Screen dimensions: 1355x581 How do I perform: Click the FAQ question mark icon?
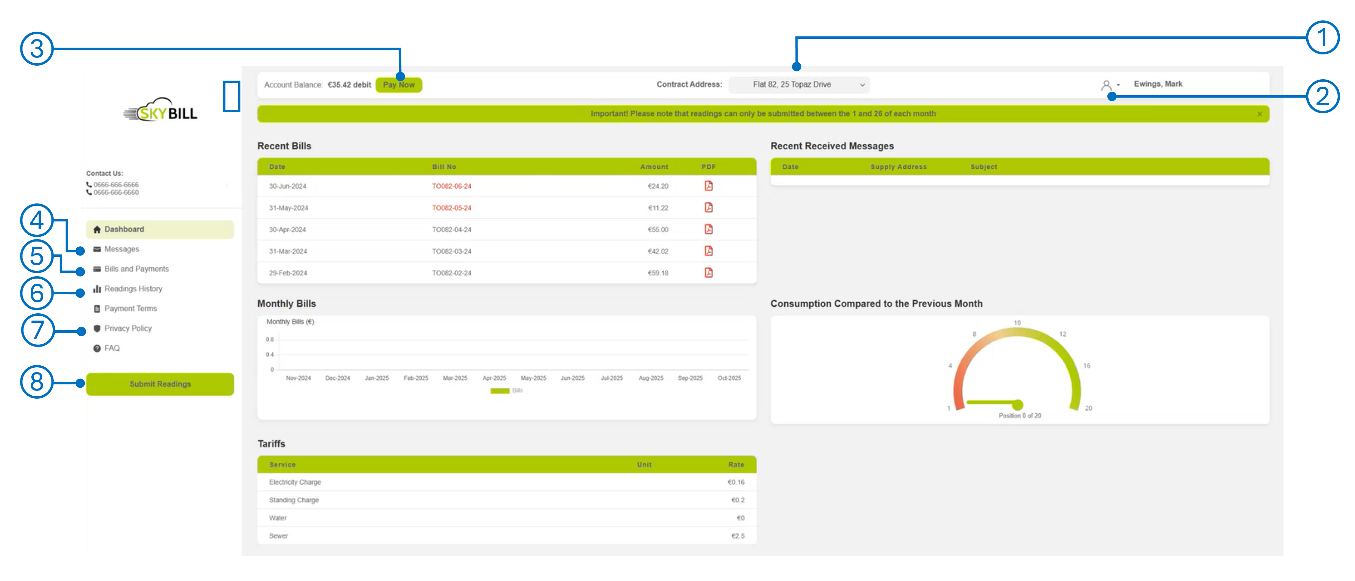pos(97,348)
